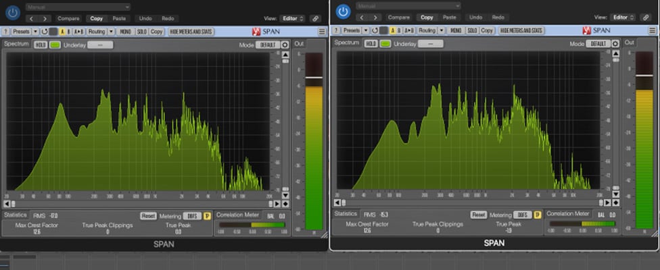Go to next preset in left window
This screenshot has width=660, height=270.
[45, 18]
